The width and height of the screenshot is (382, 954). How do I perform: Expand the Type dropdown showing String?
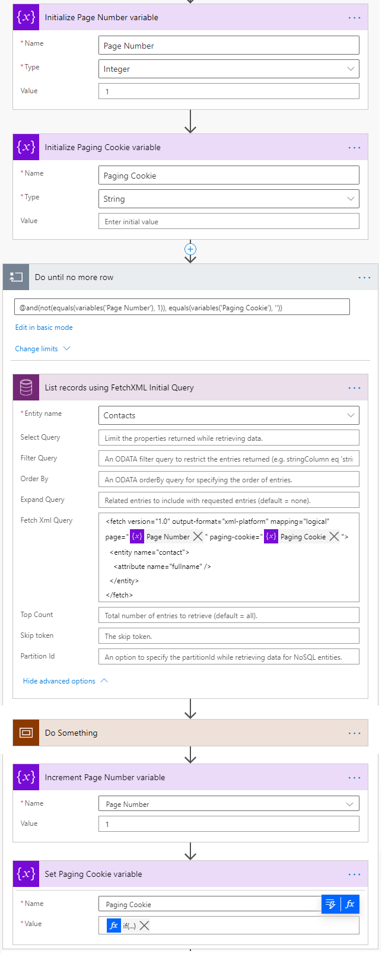click(x=229, y=199)
